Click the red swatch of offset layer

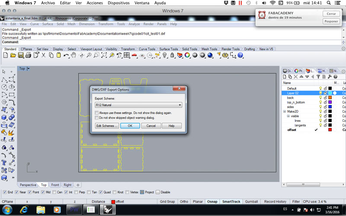click(x=330, y=130)
